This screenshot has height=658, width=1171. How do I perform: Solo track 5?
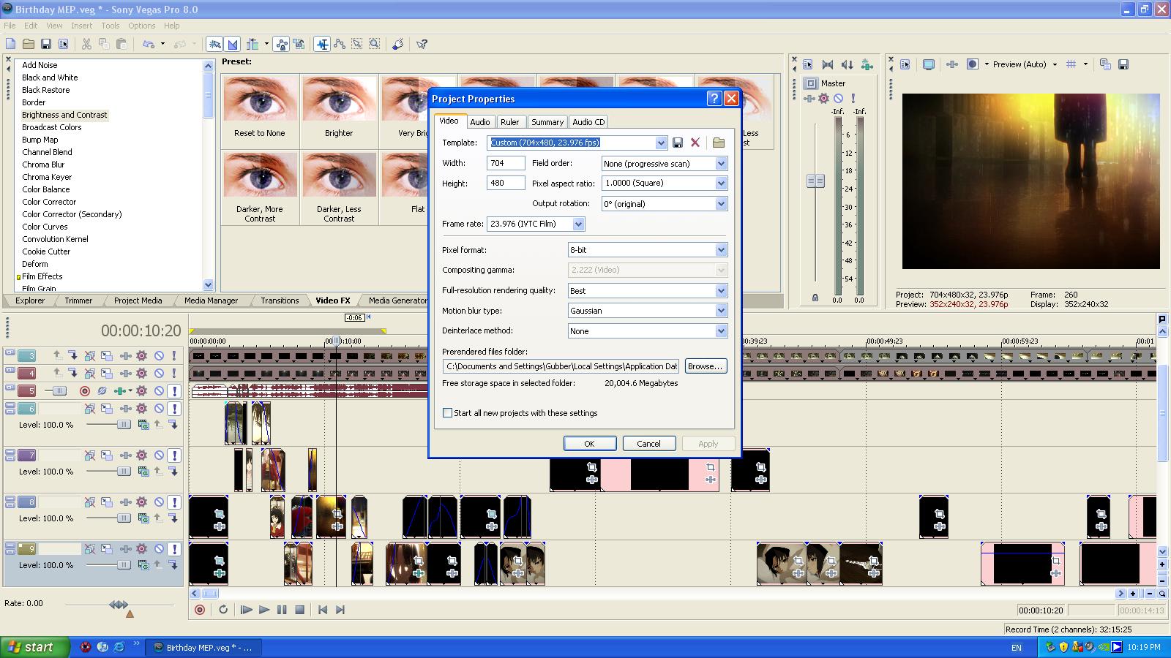coord(175,391)
